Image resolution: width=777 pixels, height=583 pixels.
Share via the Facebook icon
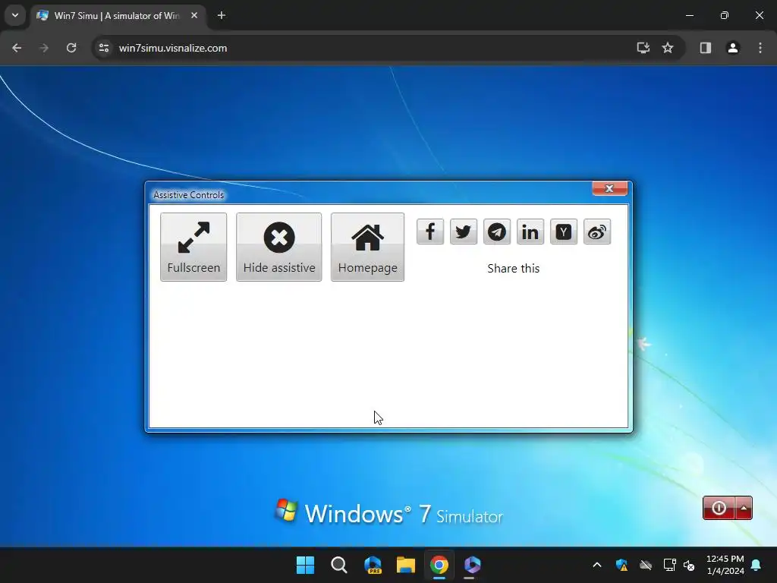pos(430,232)
